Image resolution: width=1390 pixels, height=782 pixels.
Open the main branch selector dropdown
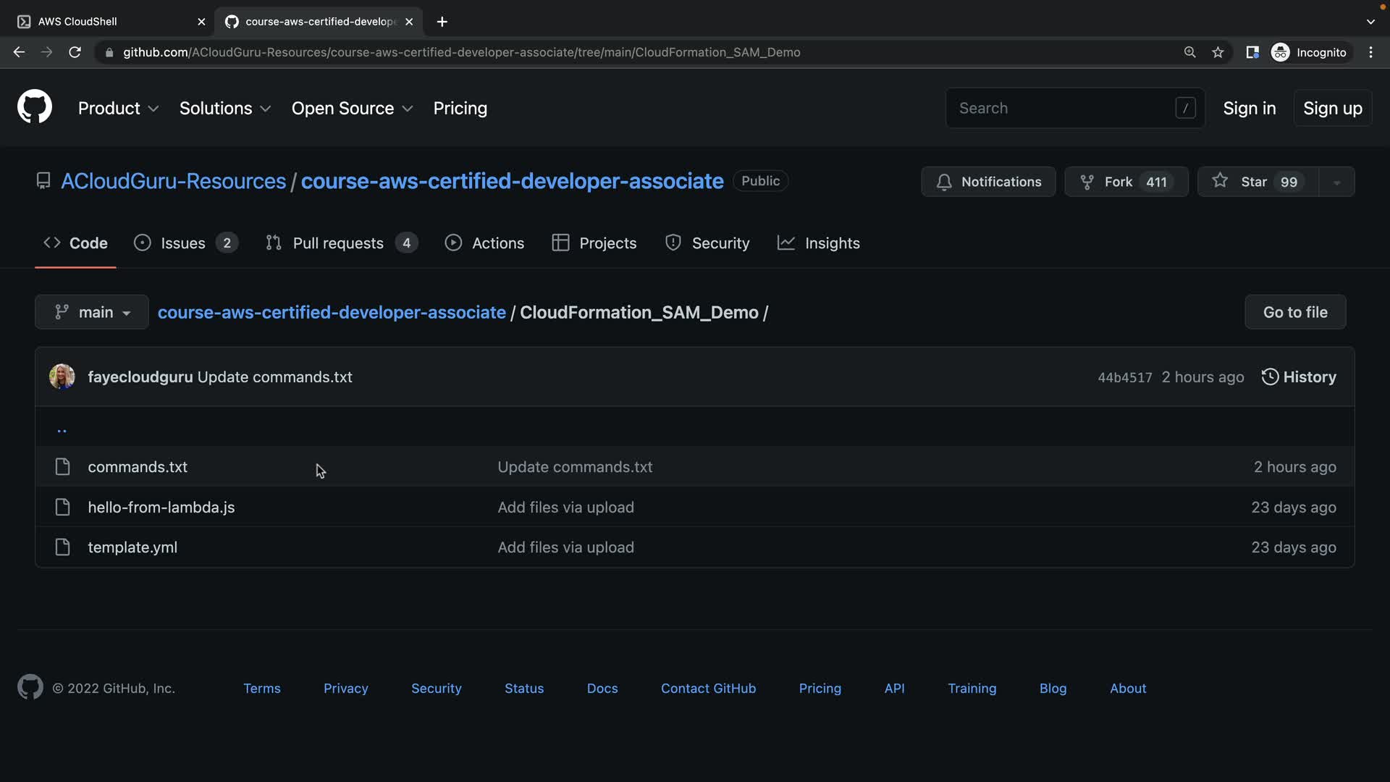(92, 312)
